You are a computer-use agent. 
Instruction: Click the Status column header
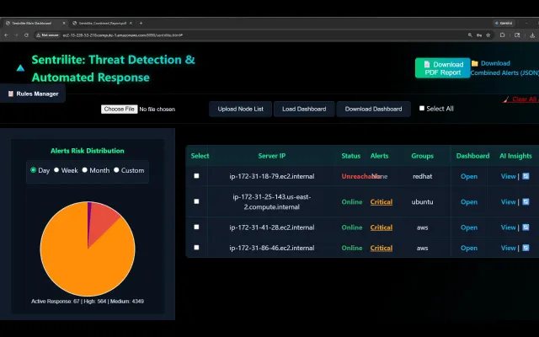(350, 156)
